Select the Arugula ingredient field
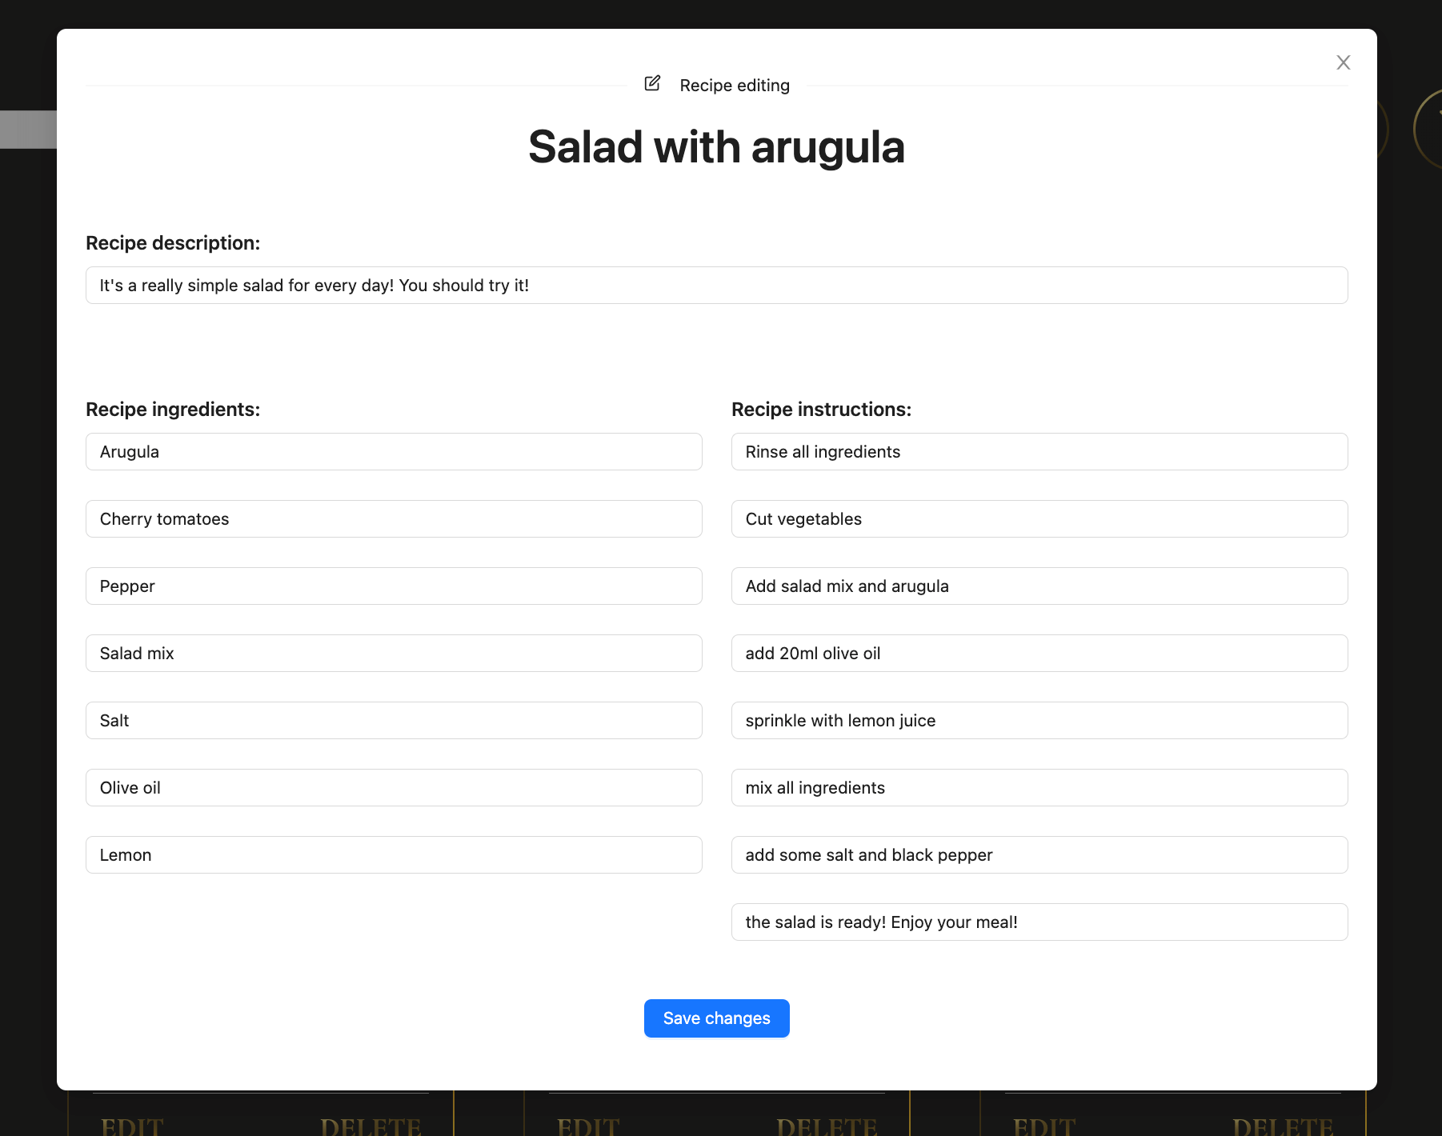 [393, 451]
